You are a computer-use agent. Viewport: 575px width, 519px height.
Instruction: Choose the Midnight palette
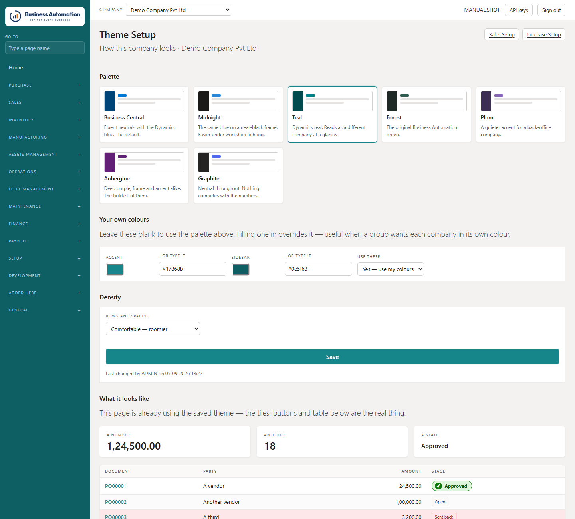238,114
